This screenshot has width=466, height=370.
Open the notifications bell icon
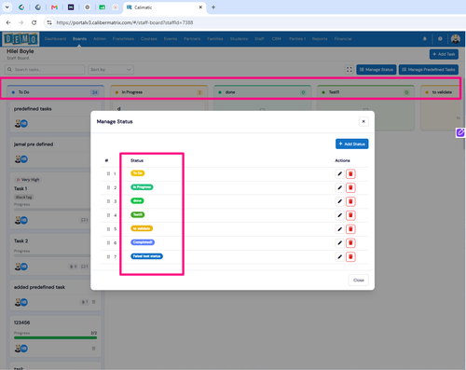tap(425, 39)
